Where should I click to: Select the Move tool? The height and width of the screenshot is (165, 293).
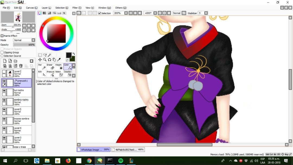tap(40, 60)
